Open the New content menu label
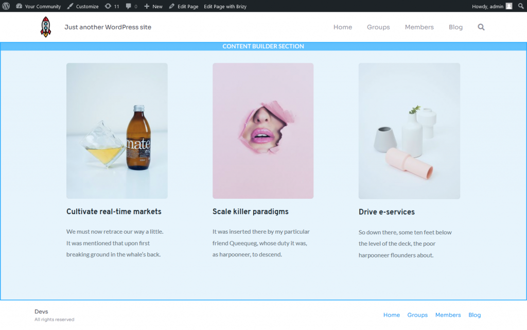This screenshot has height=330, width=527. tap(157, 6)
